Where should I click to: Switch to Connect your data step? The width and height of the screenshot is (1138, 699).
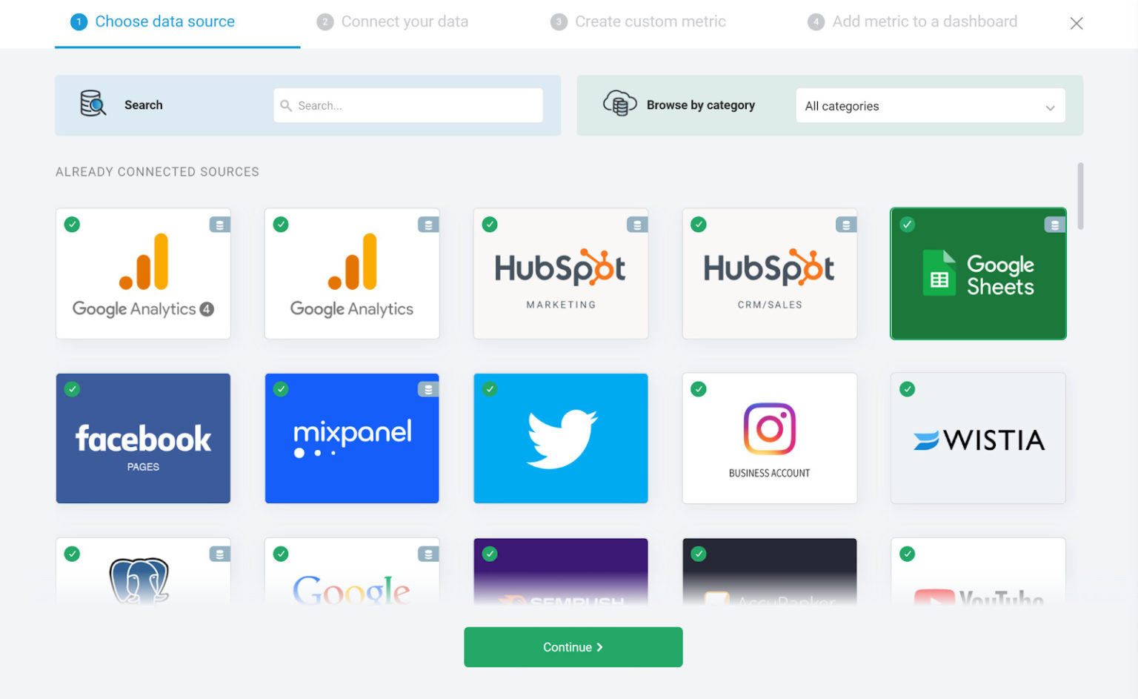click(x=404, y=21)
